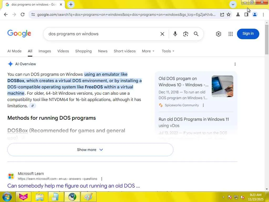
Task: Submit search with the magnifier icon
Action: pos(196,34)
